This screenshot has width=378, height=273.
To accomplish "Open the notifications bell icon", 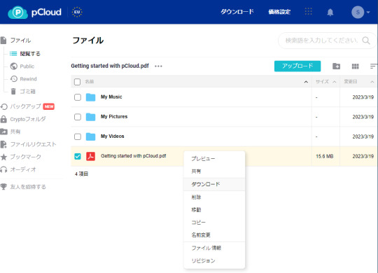I will tap(330, 13).
